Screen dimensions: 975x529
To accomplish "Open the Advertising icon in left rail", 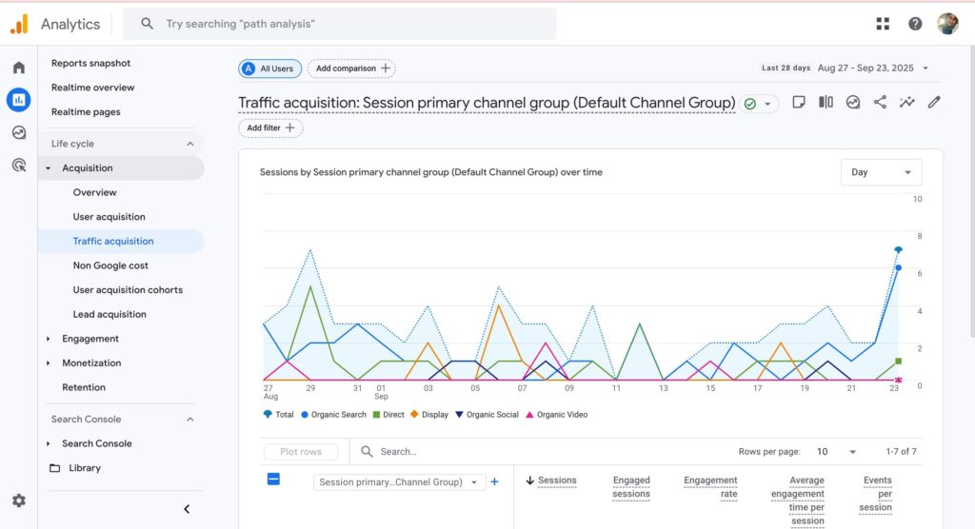I will click(19, 166).
